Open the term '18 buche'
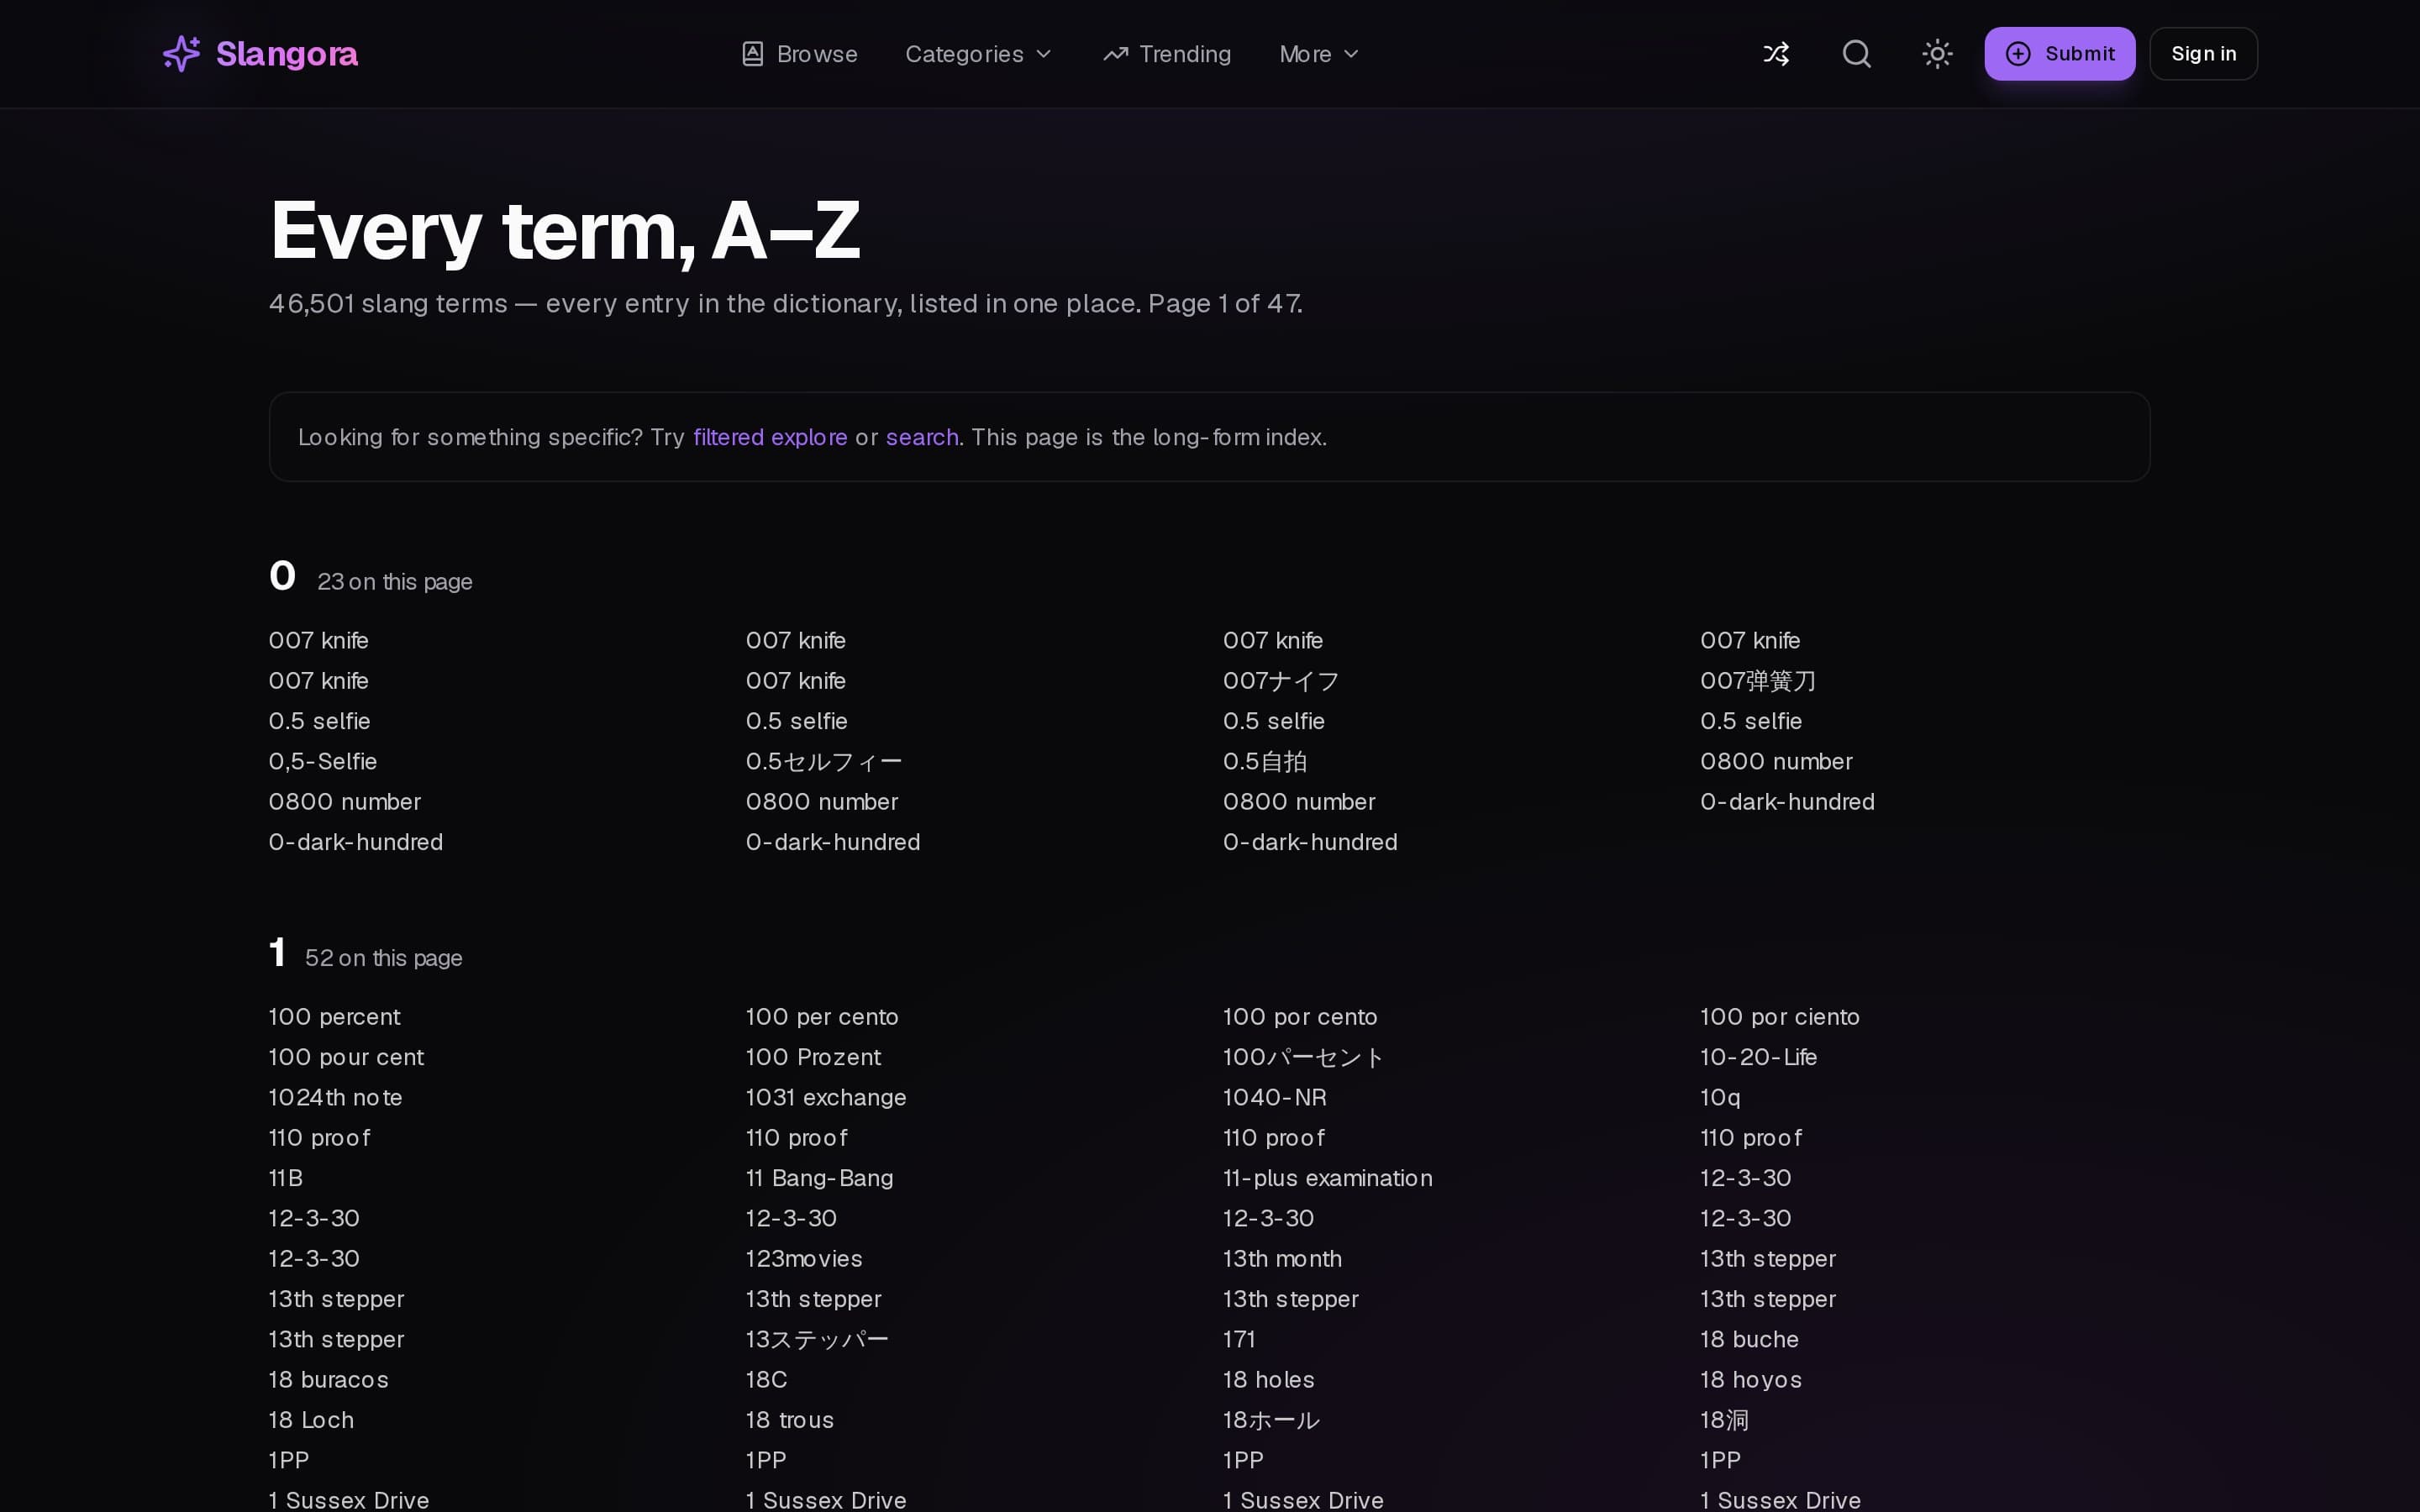 [1750, 1340]
